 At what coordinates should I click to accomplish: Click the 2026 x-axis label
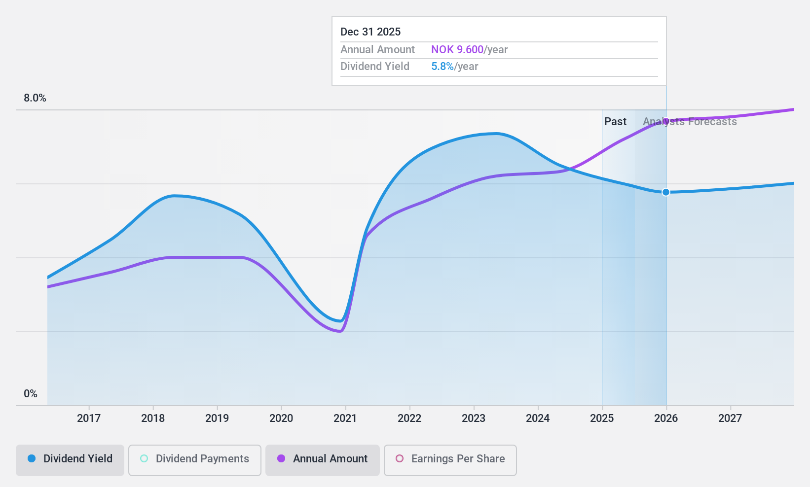[666, 418]
